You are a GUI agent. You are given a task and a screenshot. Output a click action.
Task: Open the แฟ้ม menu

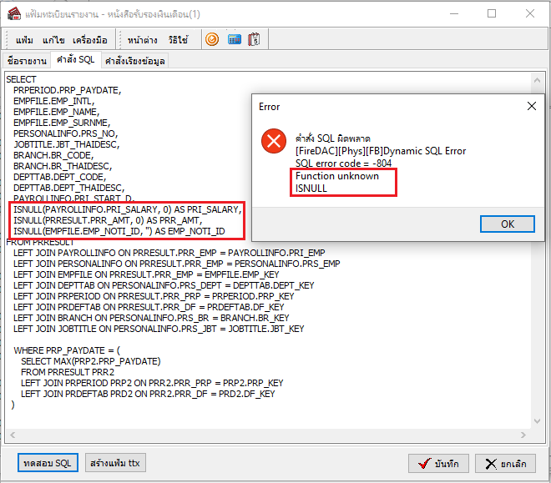coord(24,40)
